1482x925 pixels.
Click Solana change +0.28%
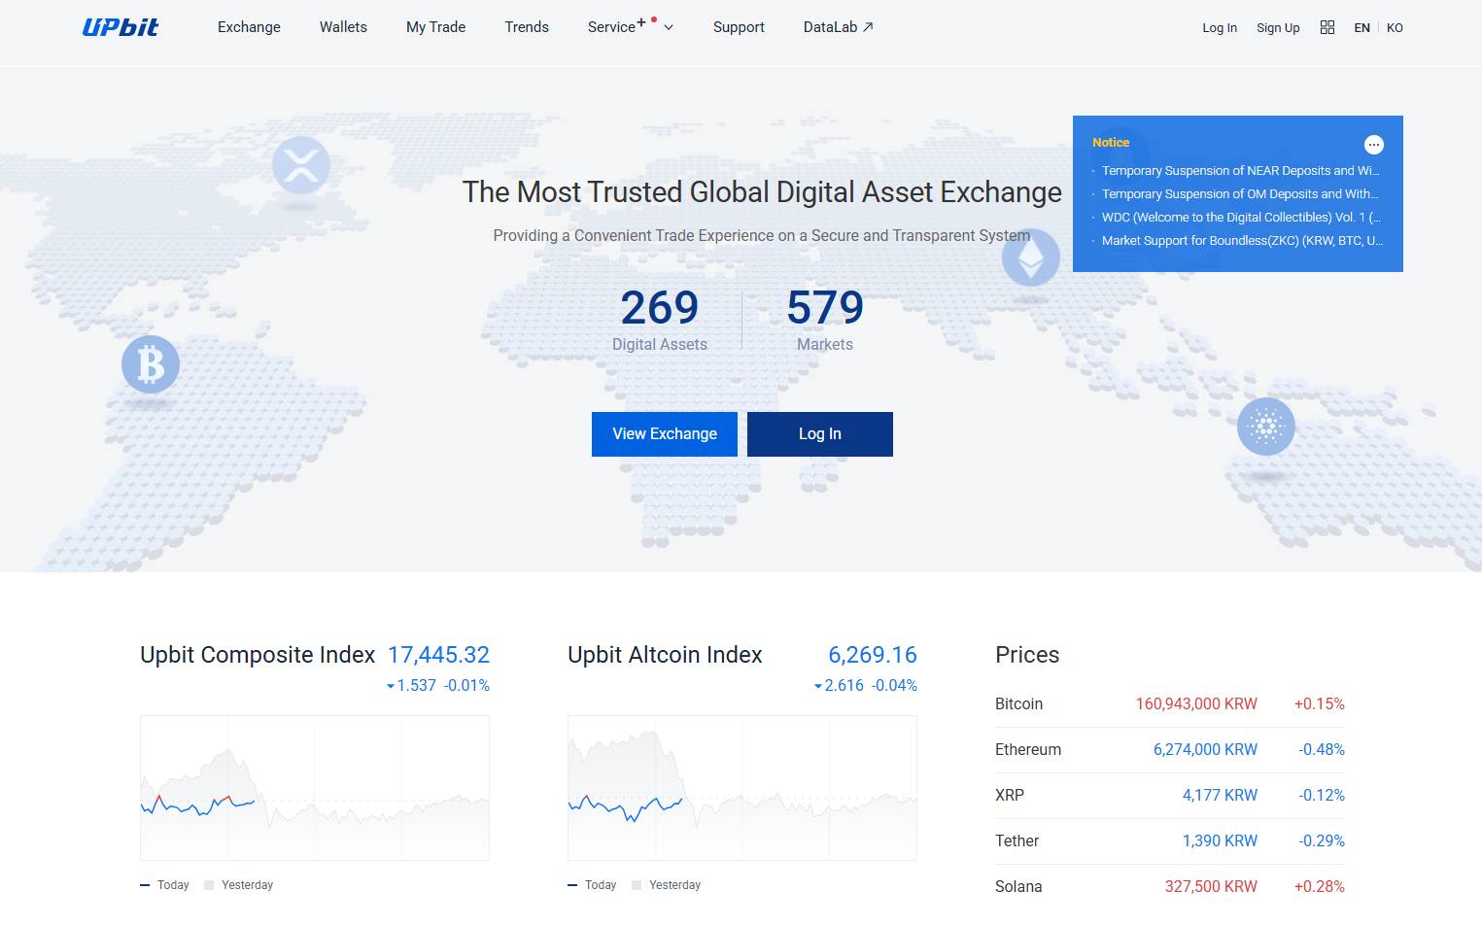[1319, 886]
